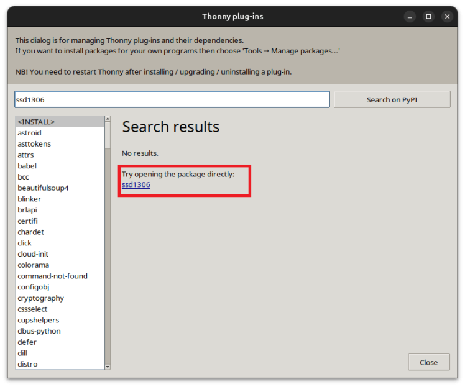The image size is (465, 387).
Task: Click the package list scrollbar thumb
Action: point(108,135)
